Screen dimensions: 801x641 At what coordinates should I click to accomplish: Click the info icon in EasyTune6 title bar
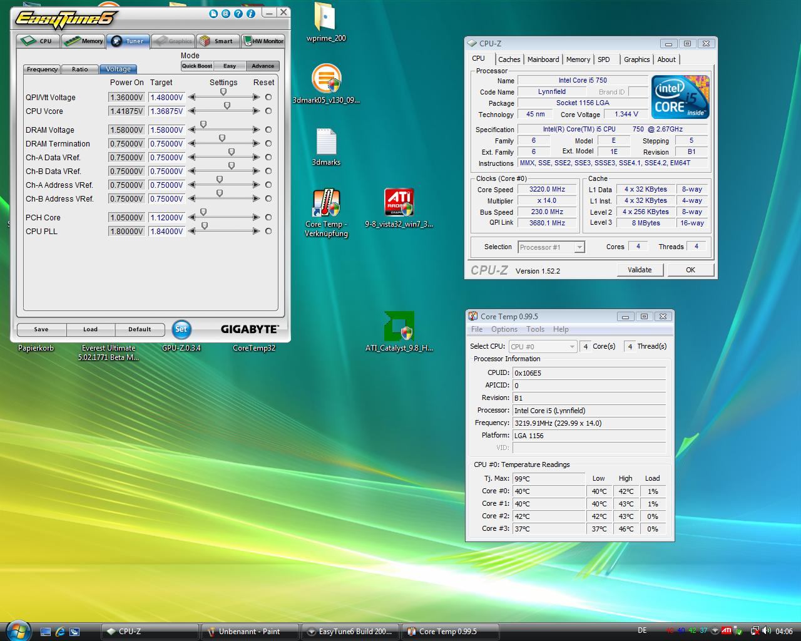click(x=251, y=13)
